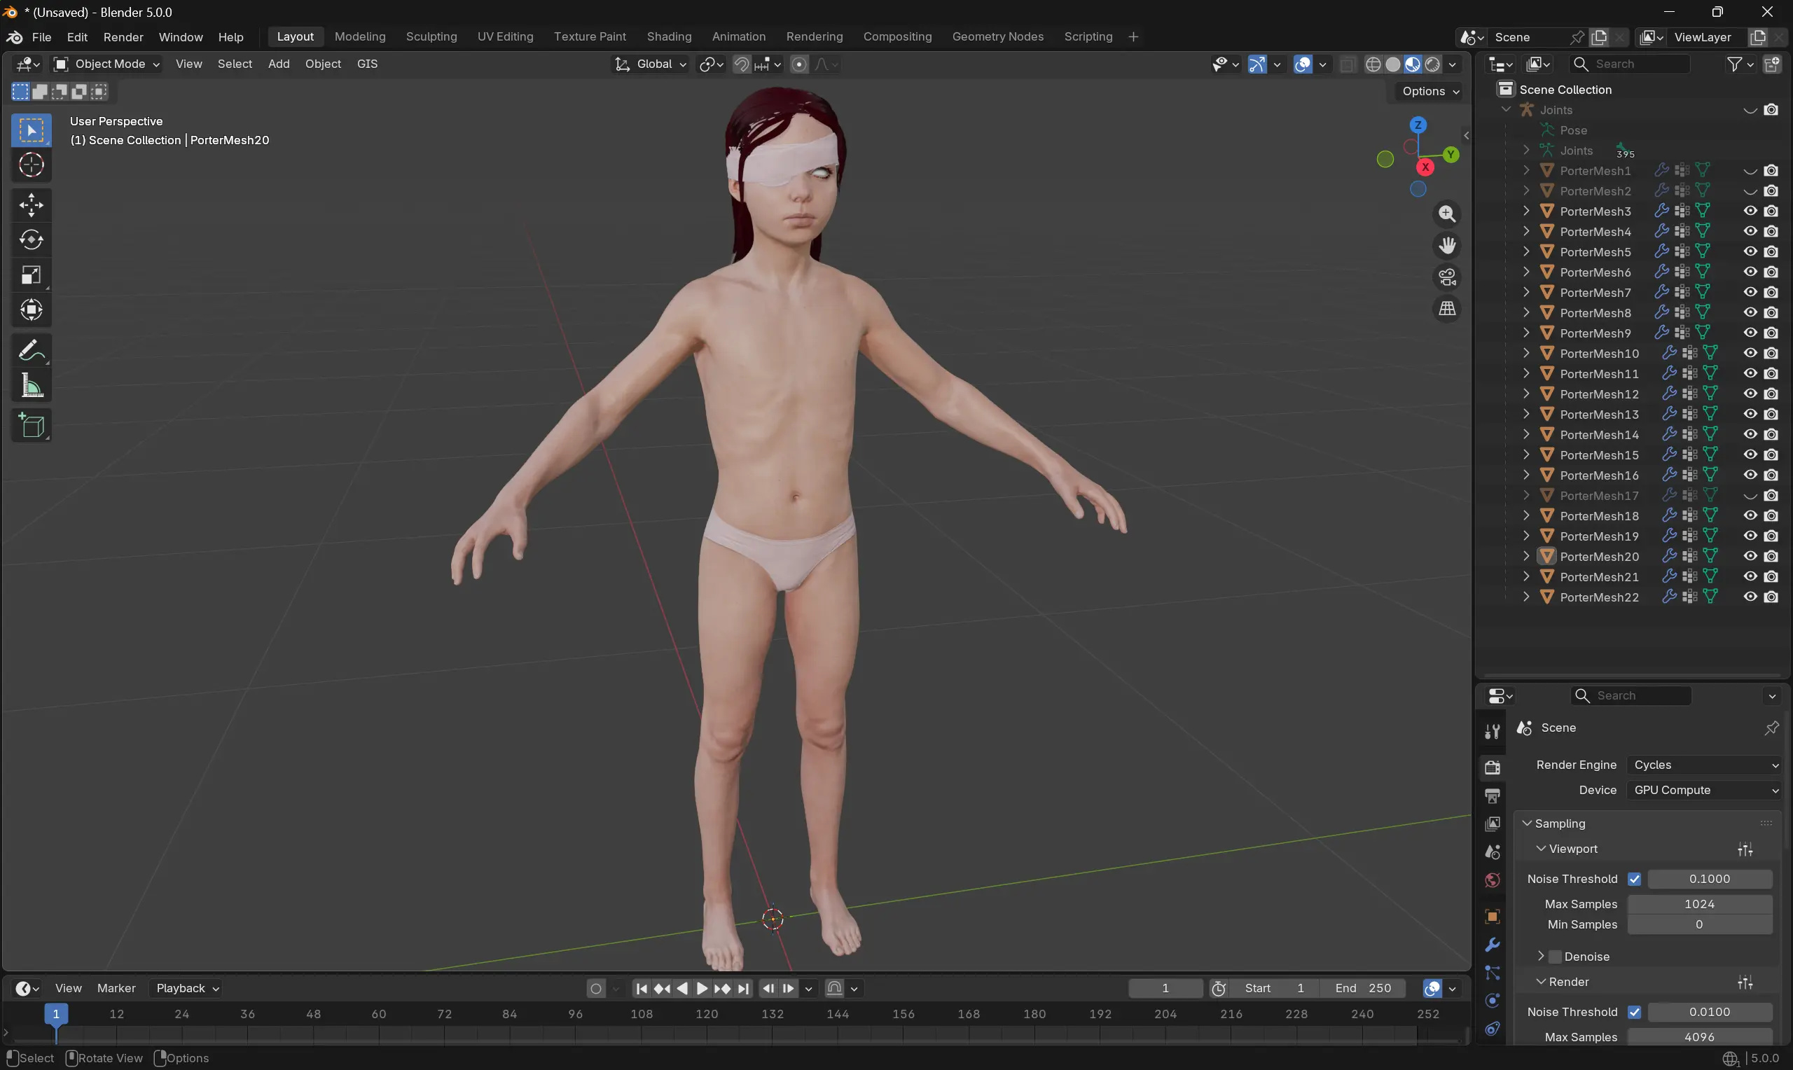Open the Object properties tab
Screen dimensions: 1793x1070
pos(1493,917)
